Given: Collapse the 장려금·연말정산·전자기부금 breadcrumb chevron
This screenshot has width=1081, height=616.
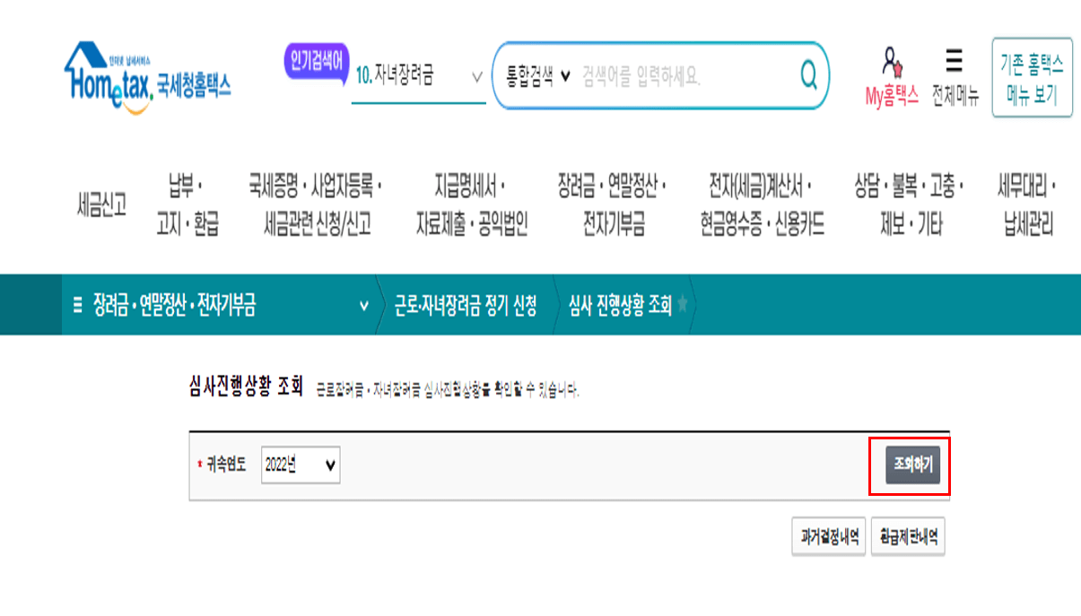Looking at the screenshot, I should coord(363,305).
